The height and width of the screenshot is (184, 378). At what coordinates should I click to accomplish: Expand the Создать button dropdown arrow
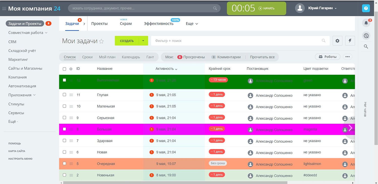143,41
